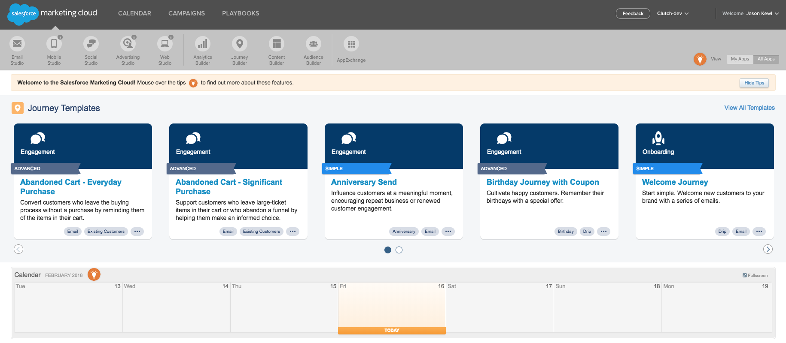This screenshot has height=343, width=786.
Task: Open Birthday Journey with Coupon template
Action: pyautogui.click(x=542, y=182)
